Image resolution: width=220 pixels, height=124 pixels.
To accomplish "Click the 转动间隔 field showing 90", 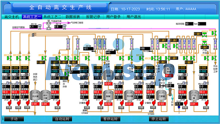I will pyautogui.click(x=189, y=24).
